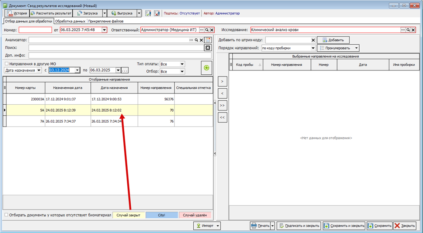
Task: Move all directions right with >> button
Action: point(222,105)
